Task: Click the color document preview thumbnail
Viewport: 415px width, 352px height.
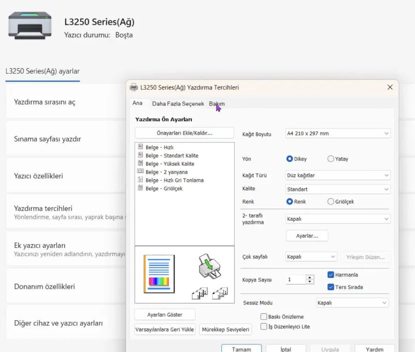Action: (x=159, y=274)
